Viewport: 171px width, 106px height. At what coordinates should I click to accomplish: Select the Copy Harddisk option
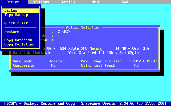[18, 40]
